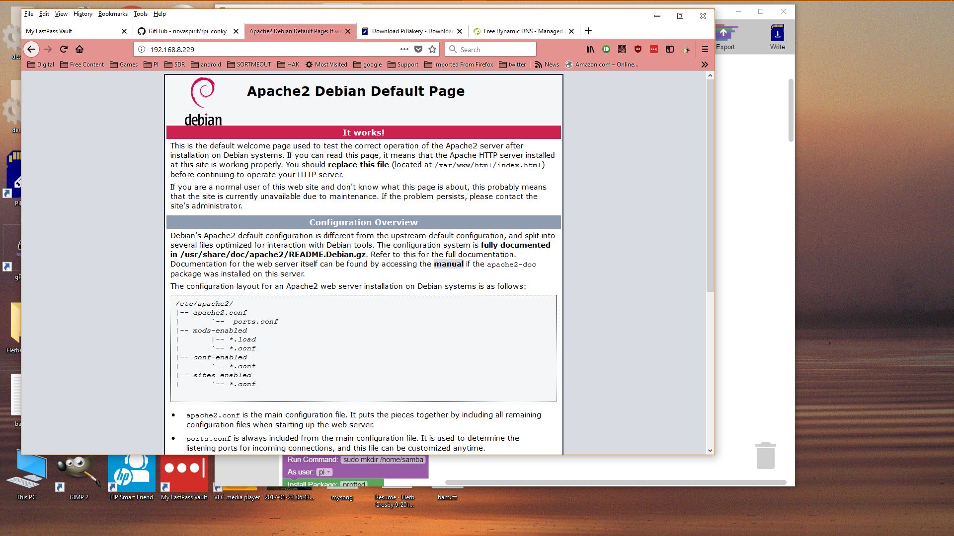This screenshot has width=954, height=536.
Task: Click the Write icon in PiBakery window
Action: (778, 37)
